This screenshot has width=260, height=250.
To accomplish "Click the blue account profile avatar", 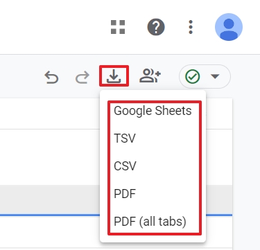I will pos(229,27).
